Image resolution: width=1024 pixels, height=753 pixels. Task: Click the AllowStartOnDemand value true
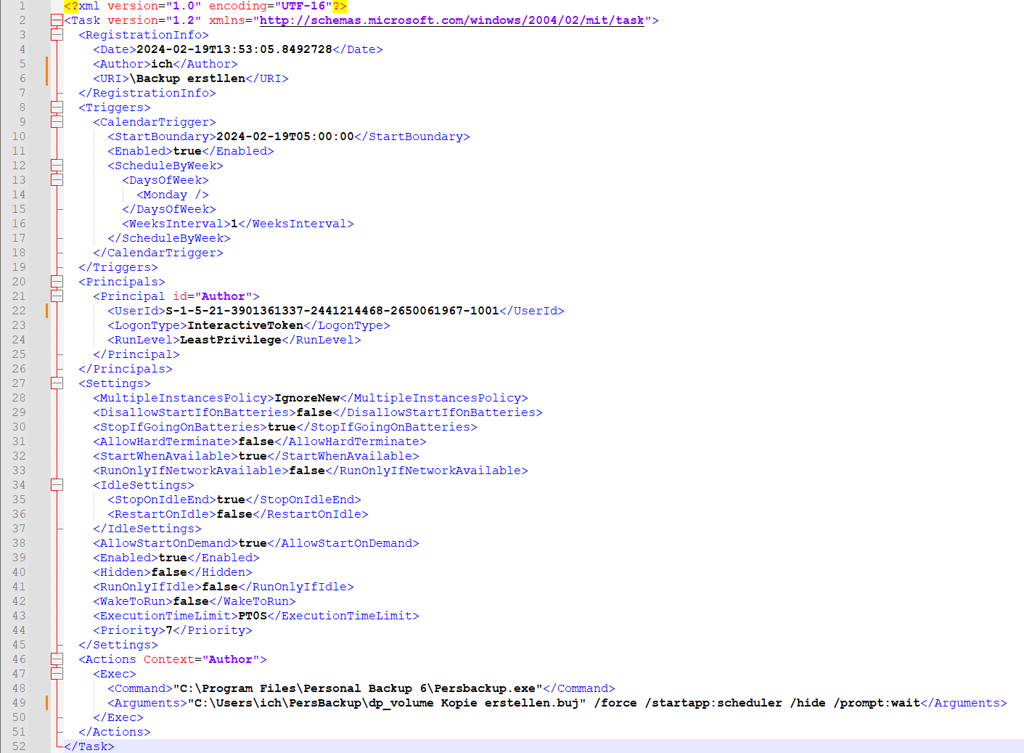pos(253,543)
